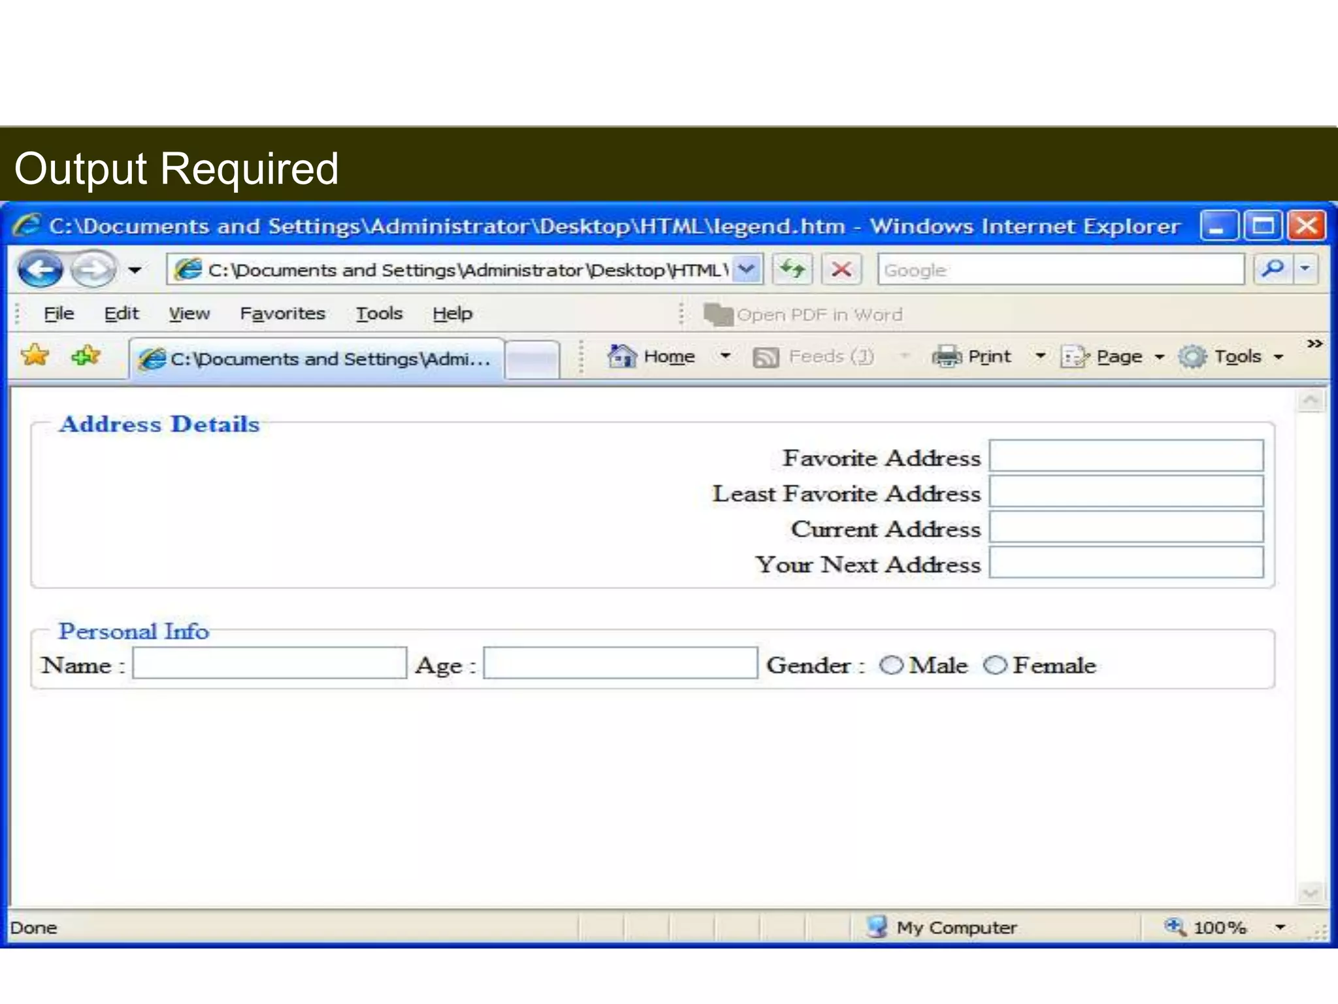Open the File menu

(59, 314)
